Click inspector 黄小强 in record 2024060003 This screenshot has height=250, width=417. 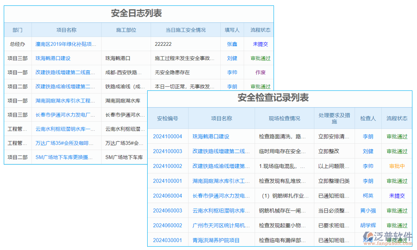(x=367, y=210)
